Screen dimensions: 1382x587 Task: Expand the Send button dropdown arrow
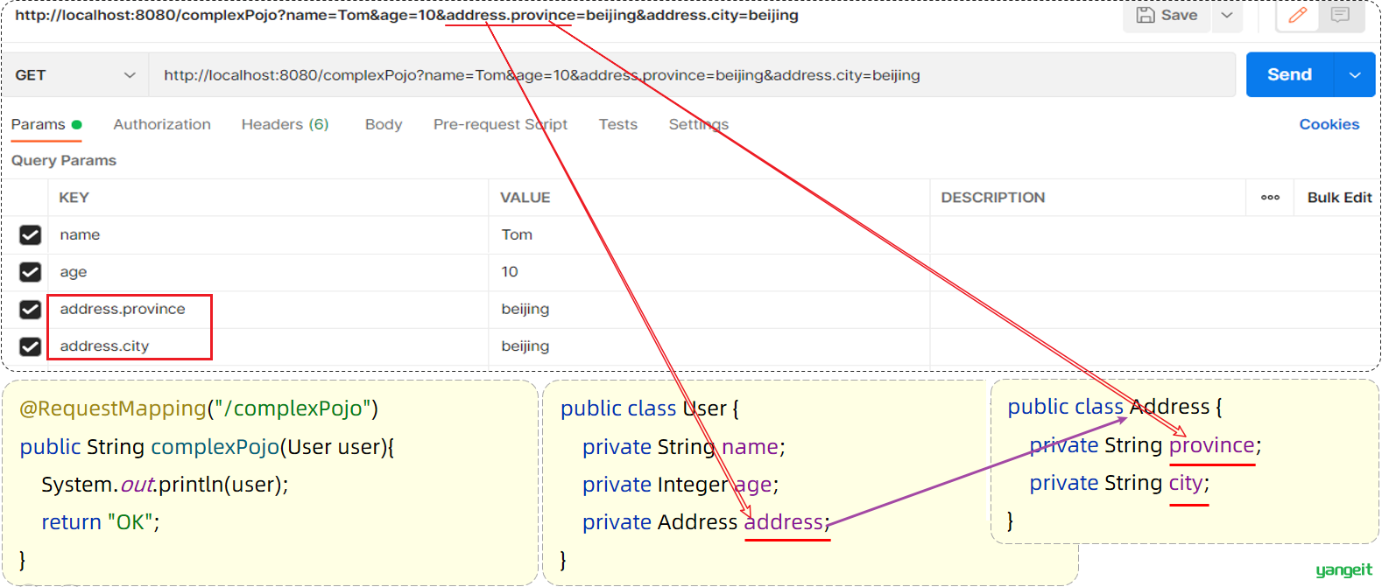[x=1355, y=75]
